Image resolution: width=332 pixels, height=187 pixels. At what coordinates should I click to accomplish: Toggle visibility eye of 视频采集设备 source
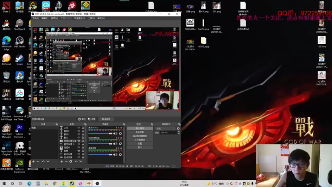[x=79, y=141]
